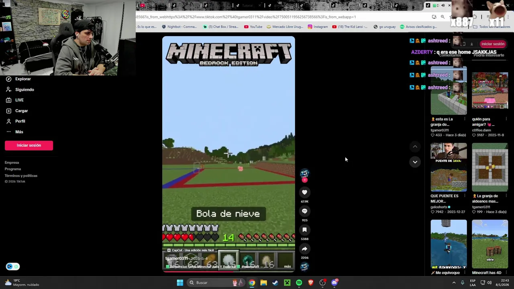Screen dimensions: 514x289
Task: Open go uruguay bookmark
Action: click(x=385, y=27)
